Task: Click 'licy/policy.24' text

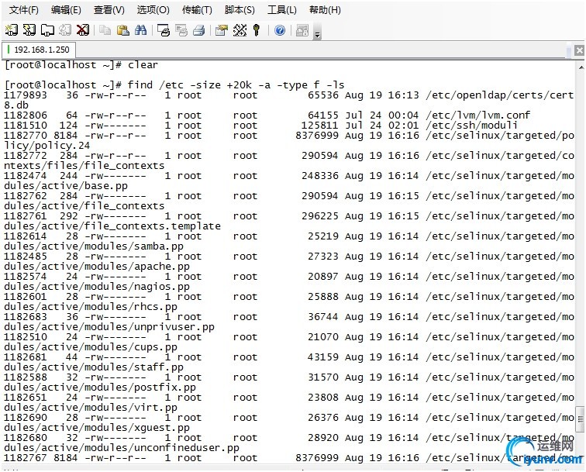Action: [x=47, y=146]
